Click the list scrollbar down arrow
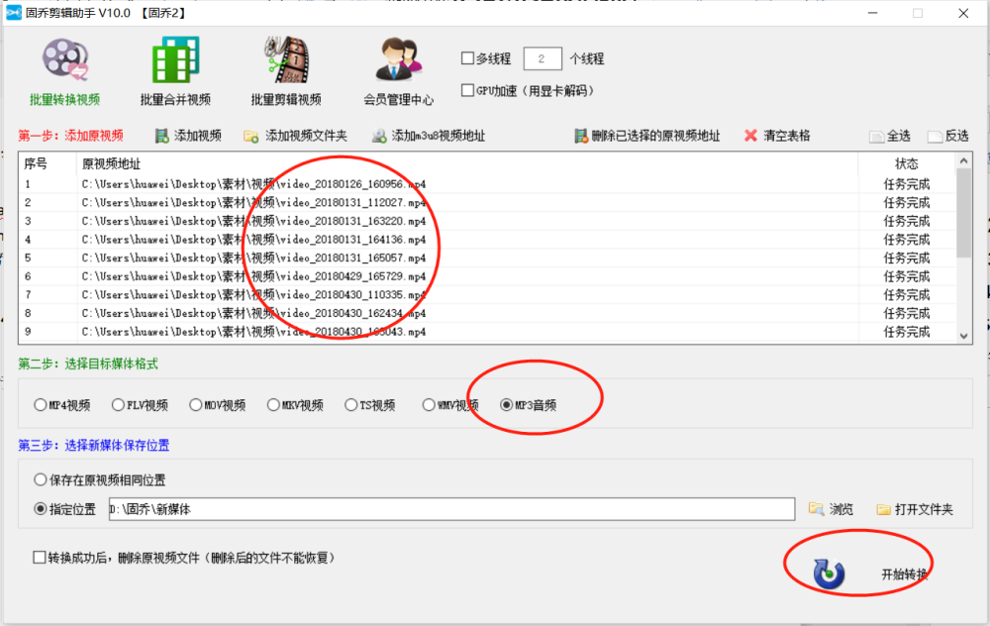 (x=963, y=336)
